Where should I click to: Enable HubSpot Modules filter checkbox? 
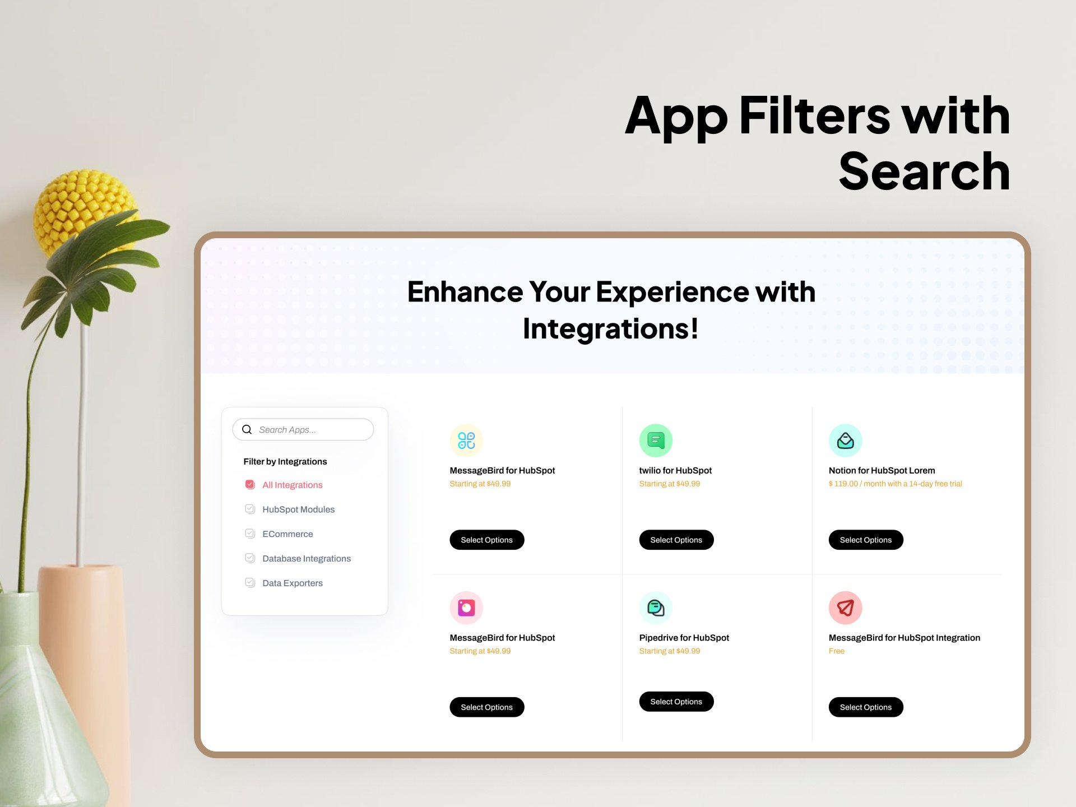pos(250,509)
